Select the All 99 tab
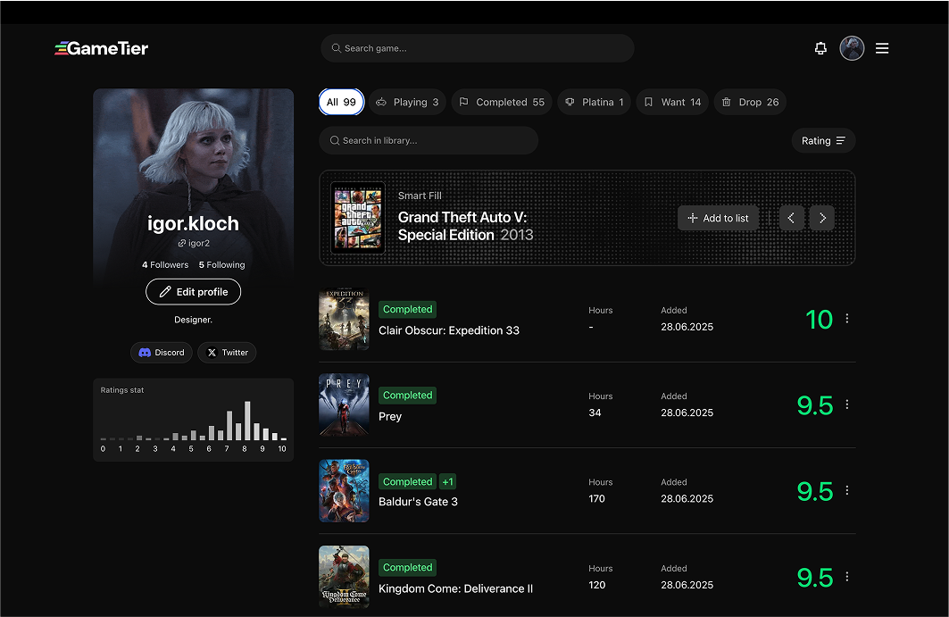The width and height of the screenshot is (949, 617). pyautogui.click(x=341, y=102)
